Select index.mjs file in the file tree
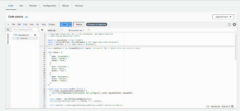 click(x=24, y=38)
